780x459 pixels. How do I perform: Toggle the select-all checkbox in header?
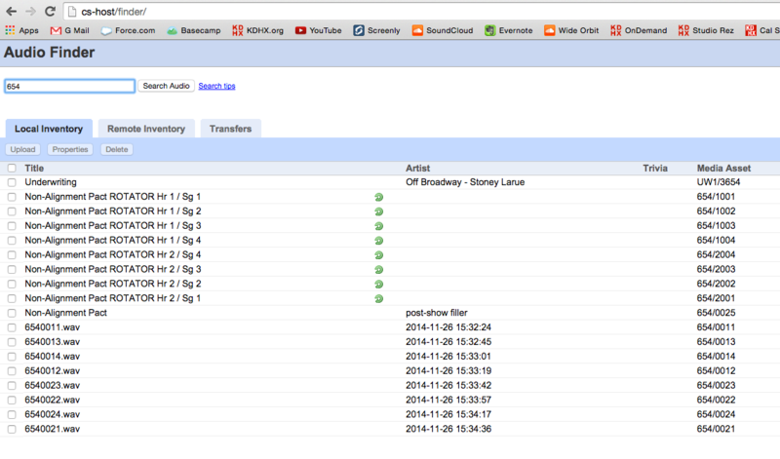pos(12,169)
